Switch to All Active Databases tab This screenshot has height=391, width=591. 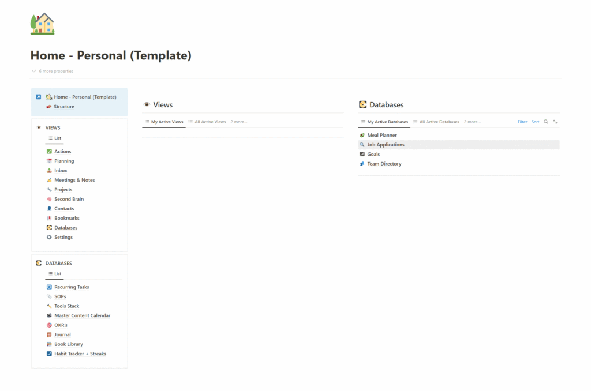point(436,122)
